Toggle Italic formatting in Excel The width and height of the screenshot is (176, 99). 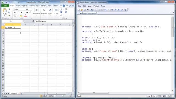18,12
